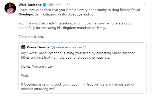154x96 pixels.
Task: Open the Jan 11 quoted tweet date
Action: click(82, 47)
